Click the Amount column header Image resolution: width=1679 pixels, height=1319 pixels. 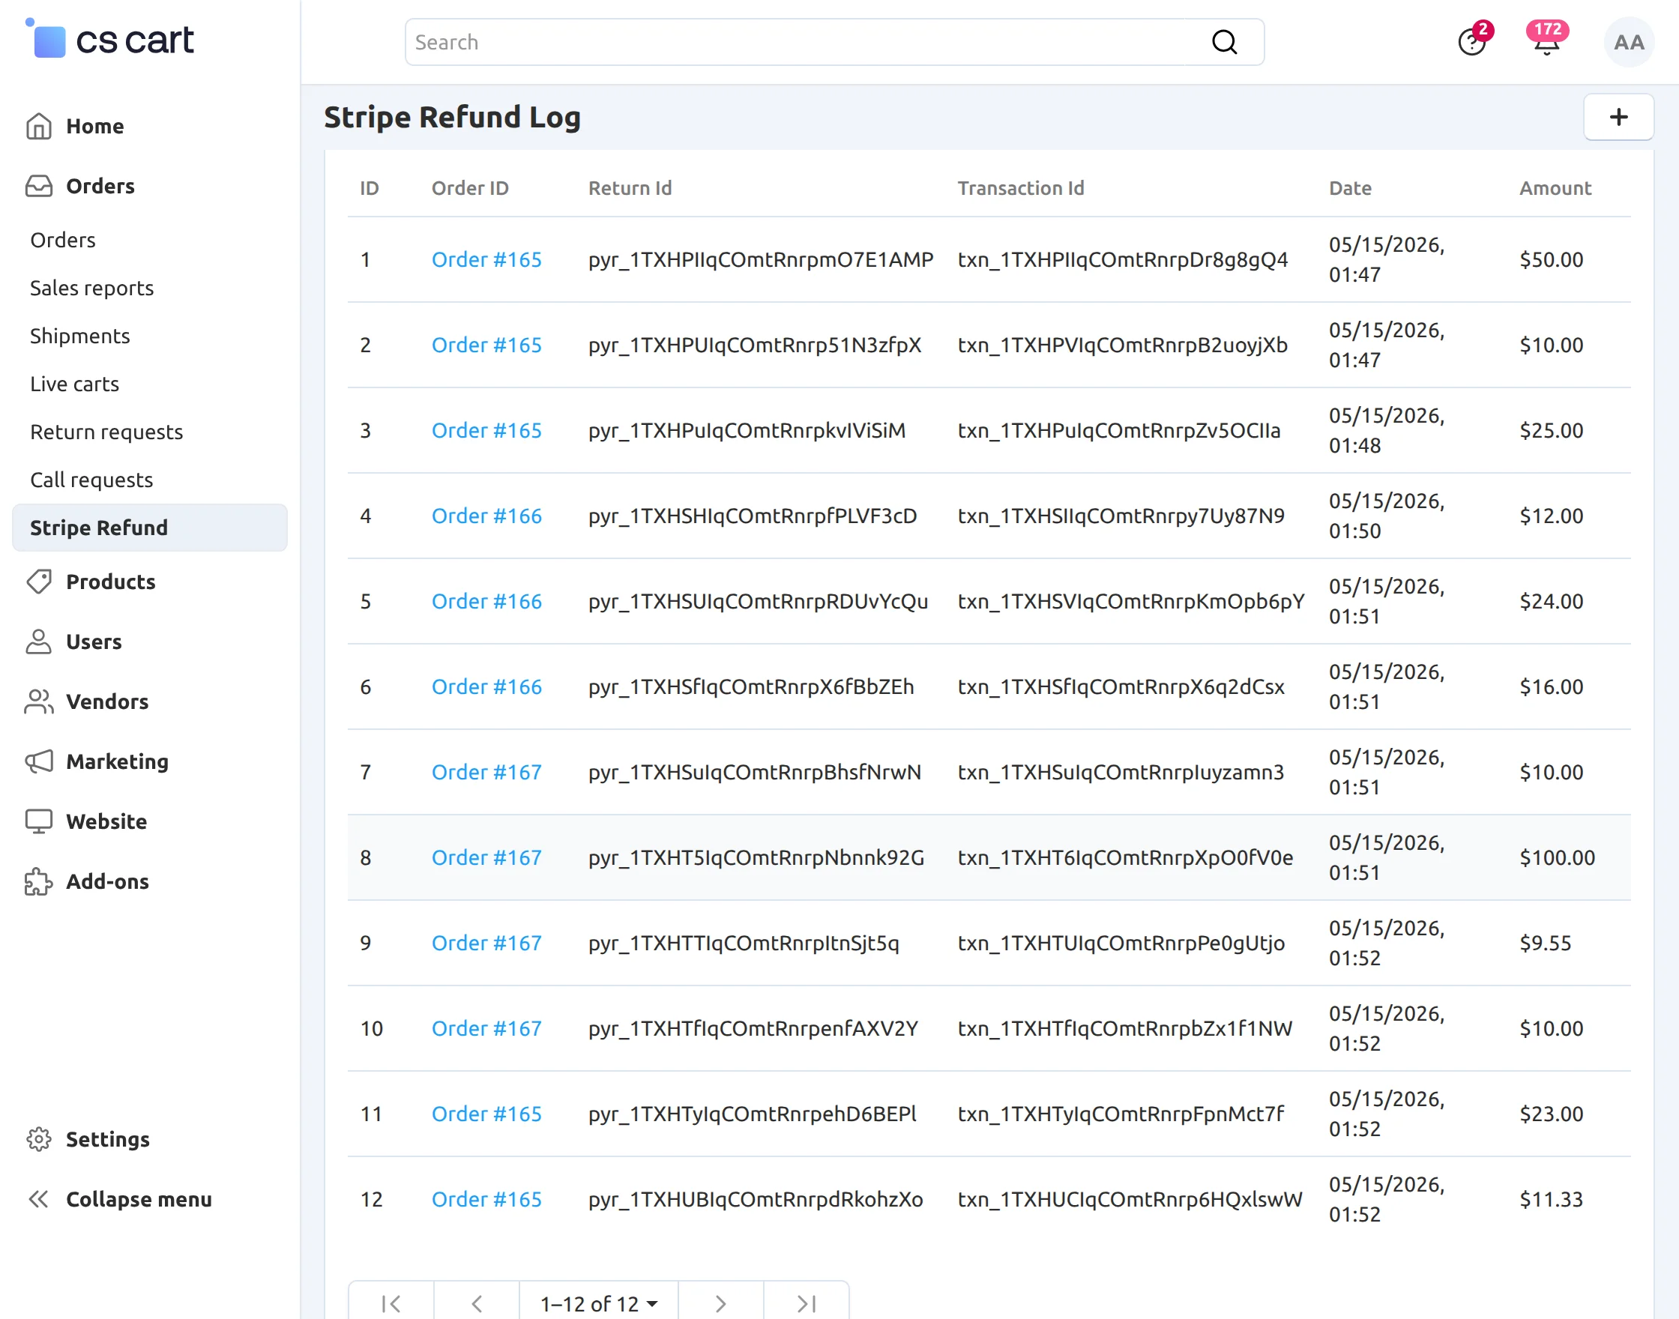(1555, 188)
